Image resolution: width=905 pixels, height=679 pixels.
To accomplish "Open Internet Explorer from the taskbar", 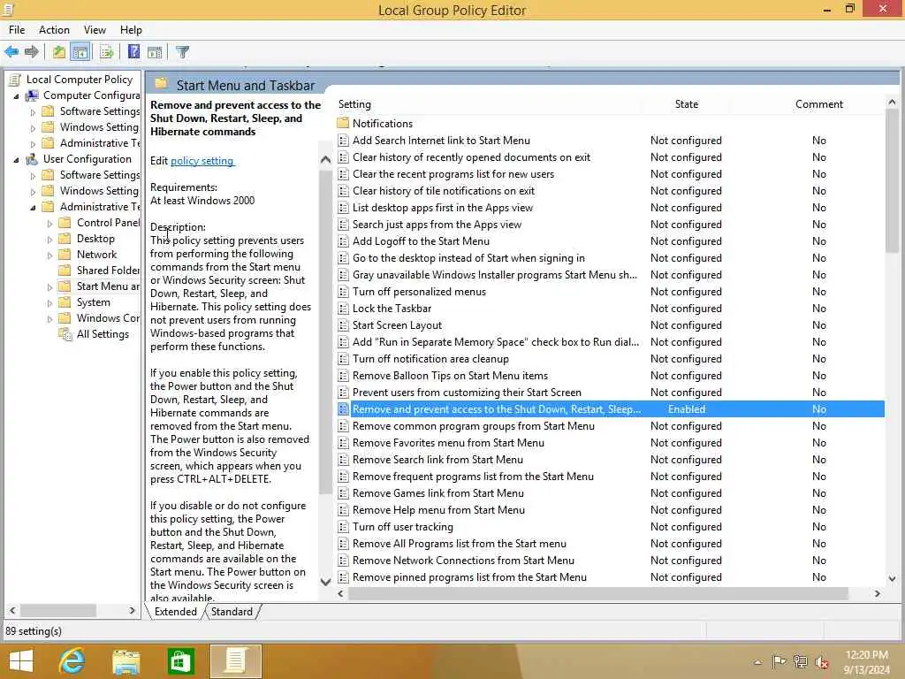I will [x=72, y=661].
